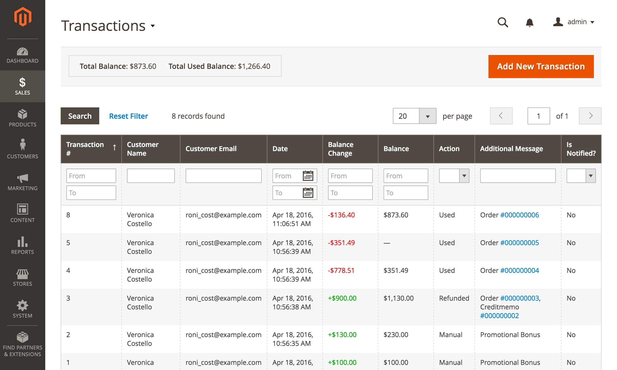This screenshot has width=617, height=370.
Task: Expand the per page count dropdown
Action: (x=428, y=116)
